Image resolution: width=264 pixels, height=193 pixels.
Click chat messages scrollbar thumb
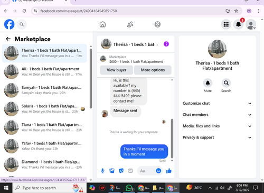coord(172,139)
